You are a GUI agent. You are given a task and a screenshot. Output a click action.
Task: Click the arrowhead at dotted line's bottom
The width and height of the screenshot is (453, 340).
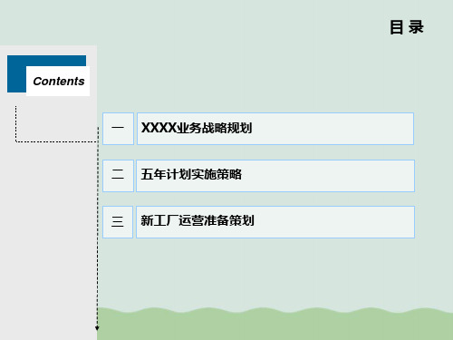97,328
